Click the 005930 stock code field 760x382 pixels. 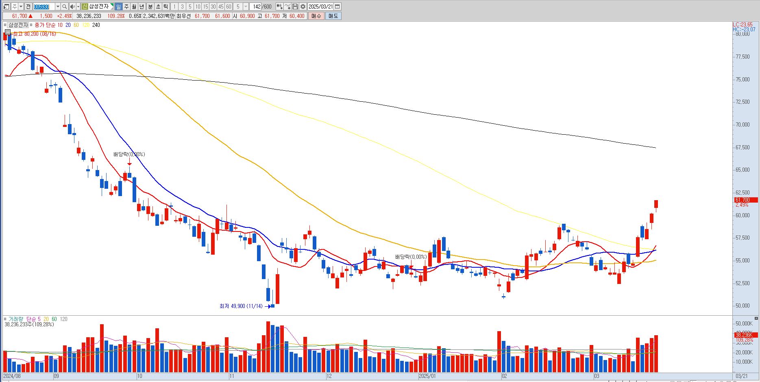[44, 7]
